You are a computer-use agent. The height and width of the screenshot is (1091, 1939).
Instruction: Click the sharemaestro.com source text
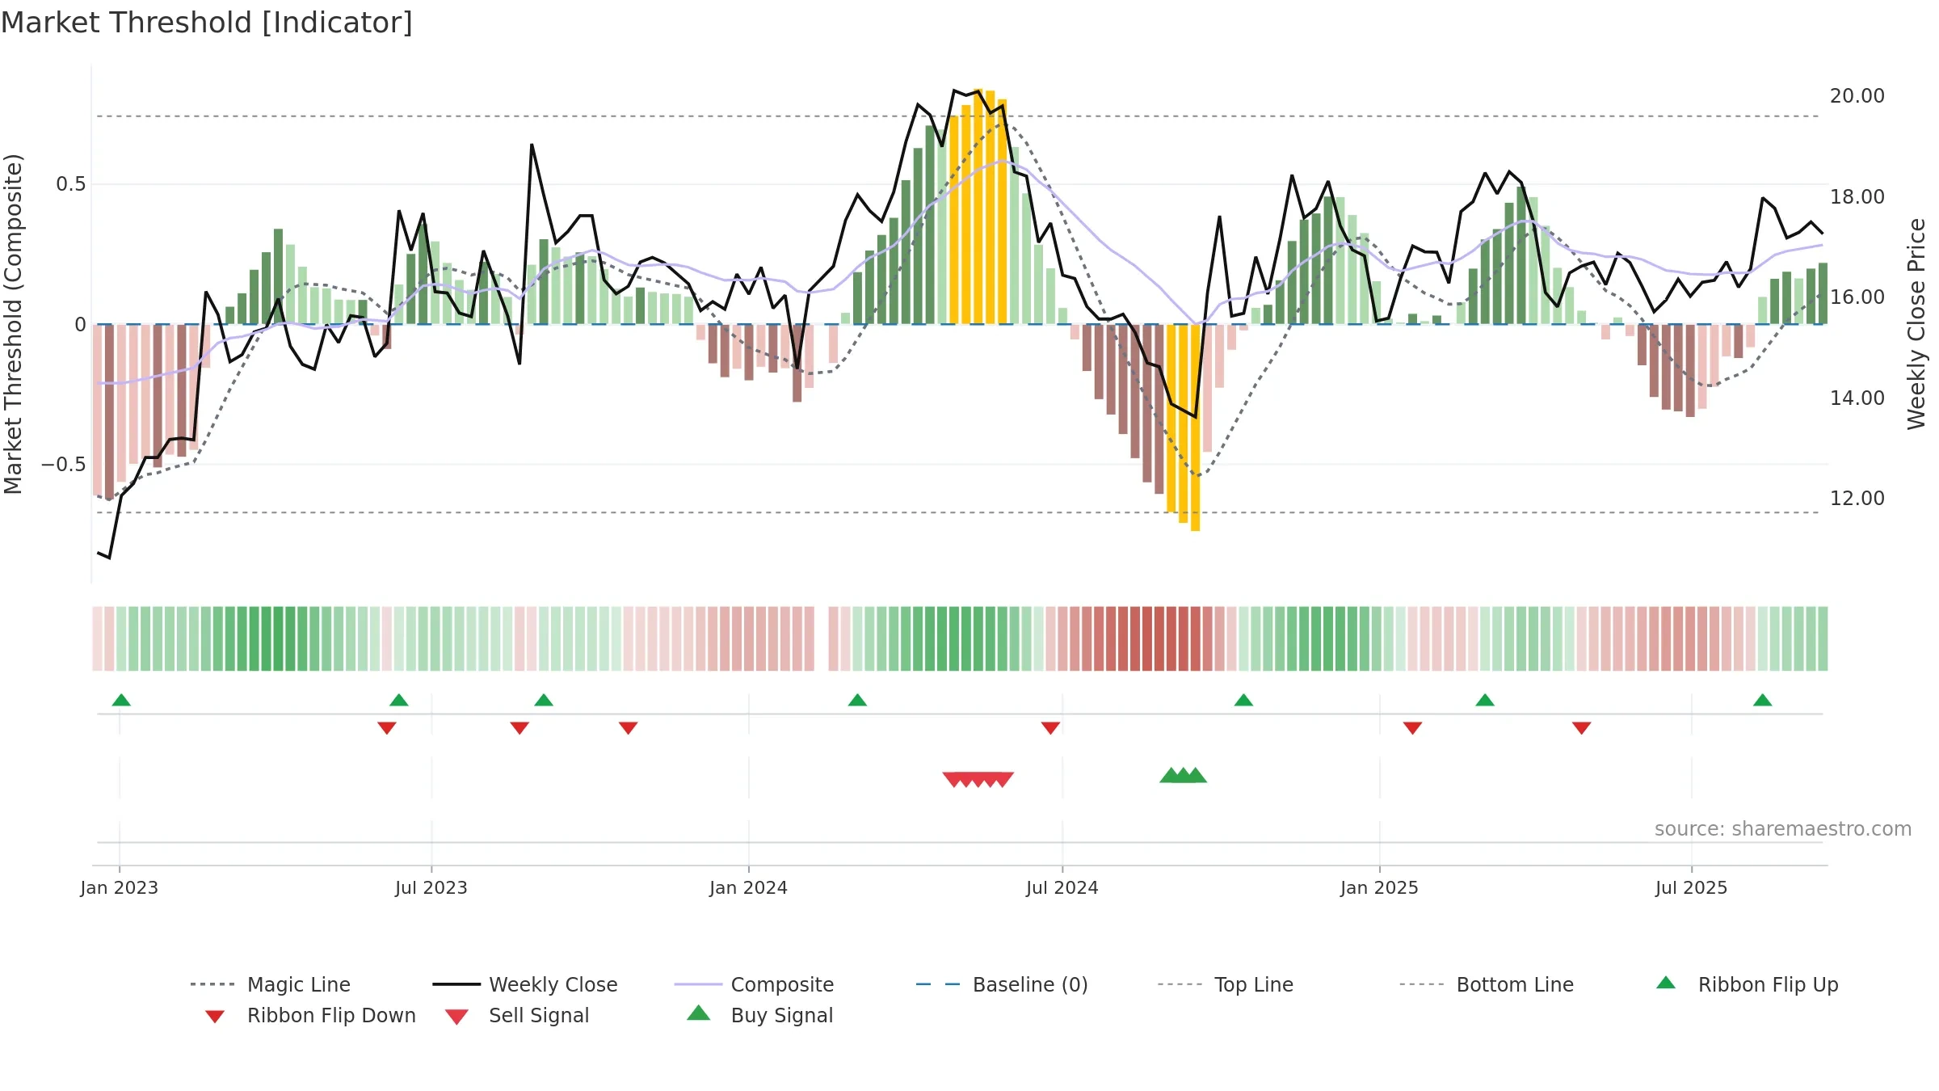pyautogui.click(x=1783, y=828)
